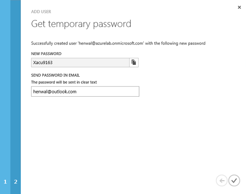Viewport: 246px width, 194px height.
Task: Select the clear text warning
Action: (64, 82)
